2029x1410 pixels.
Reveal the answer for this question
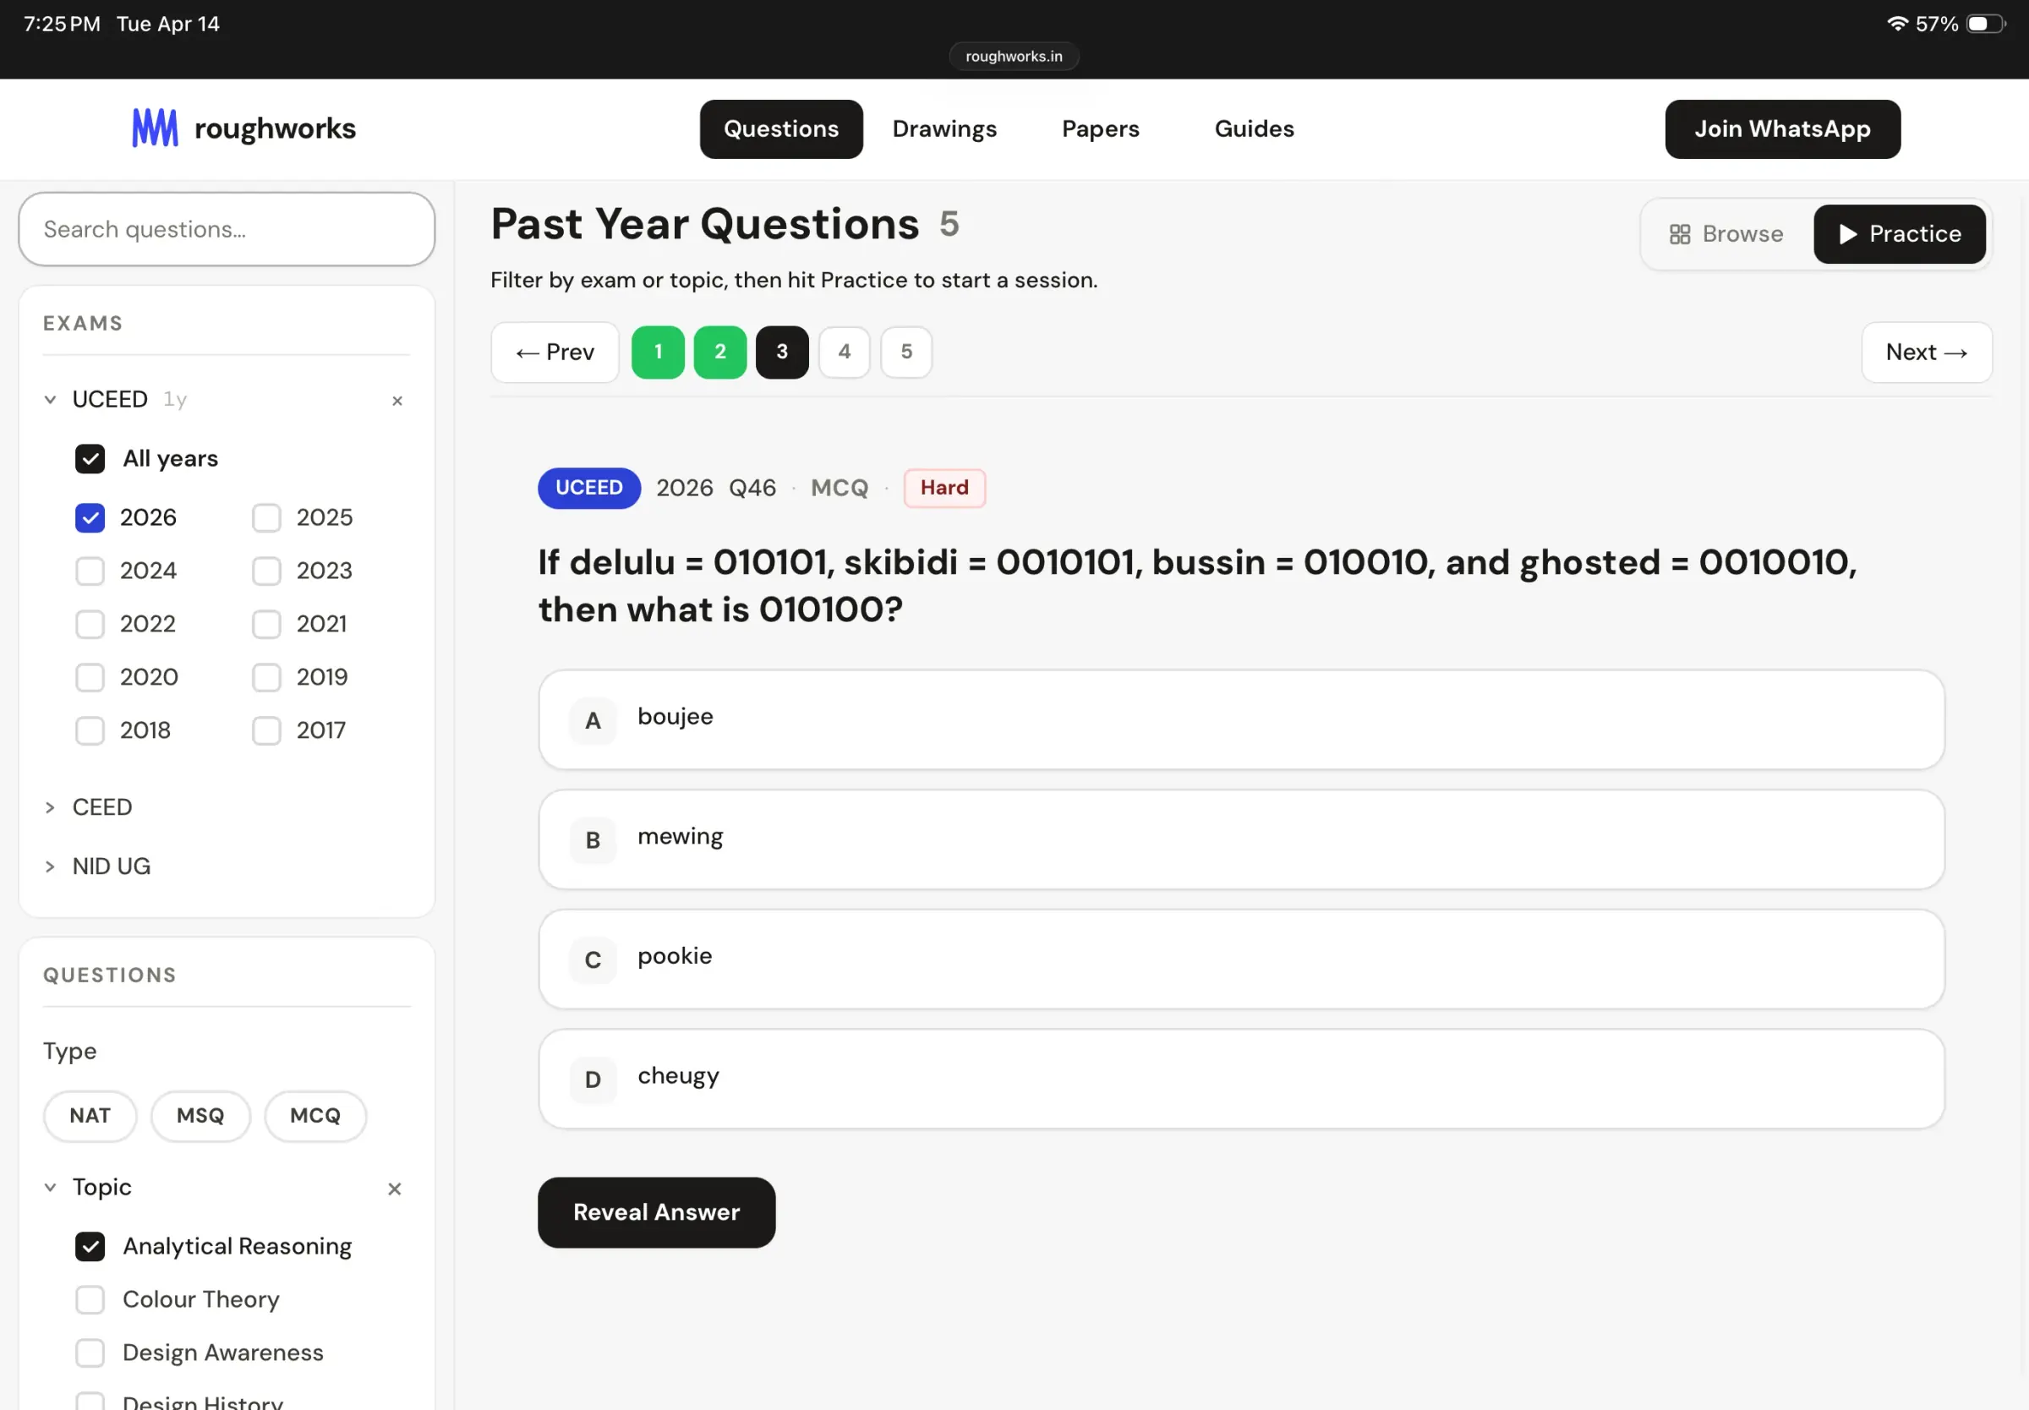[656, 1211]
